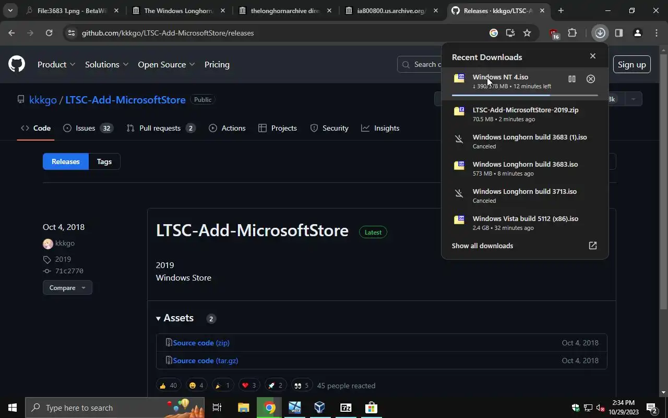Open the Windows Start menu
The image size is (668, 418).
(x=13, y=408)
